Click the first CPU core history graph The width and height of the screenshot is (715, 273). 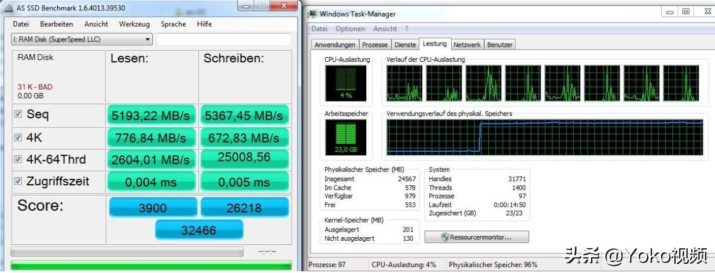[x=404, y=83]
